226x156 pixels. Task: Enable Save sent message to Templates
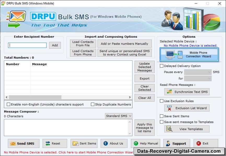(x=162, y=122)
